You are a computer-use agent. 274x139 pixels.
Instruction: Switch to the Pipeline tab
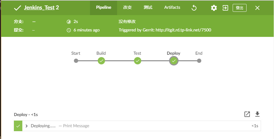[104, 8]
